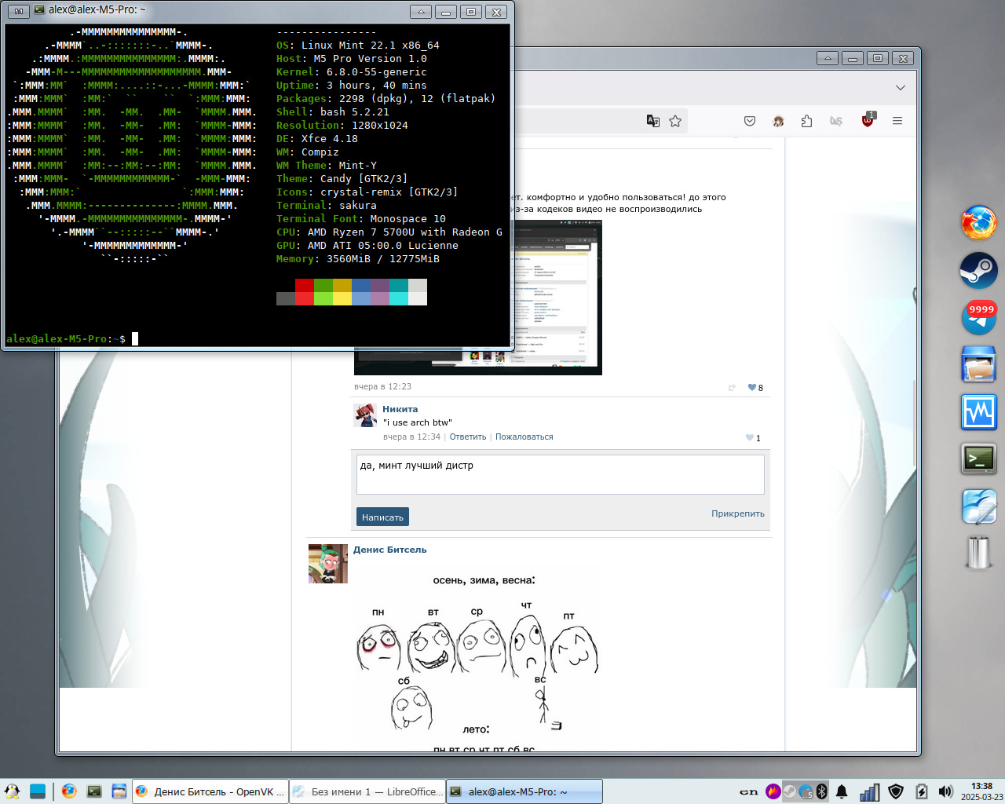Viewport: 1005px width, 804px height.
Task: Launch Steam from the dock
Action: point(978,271)
